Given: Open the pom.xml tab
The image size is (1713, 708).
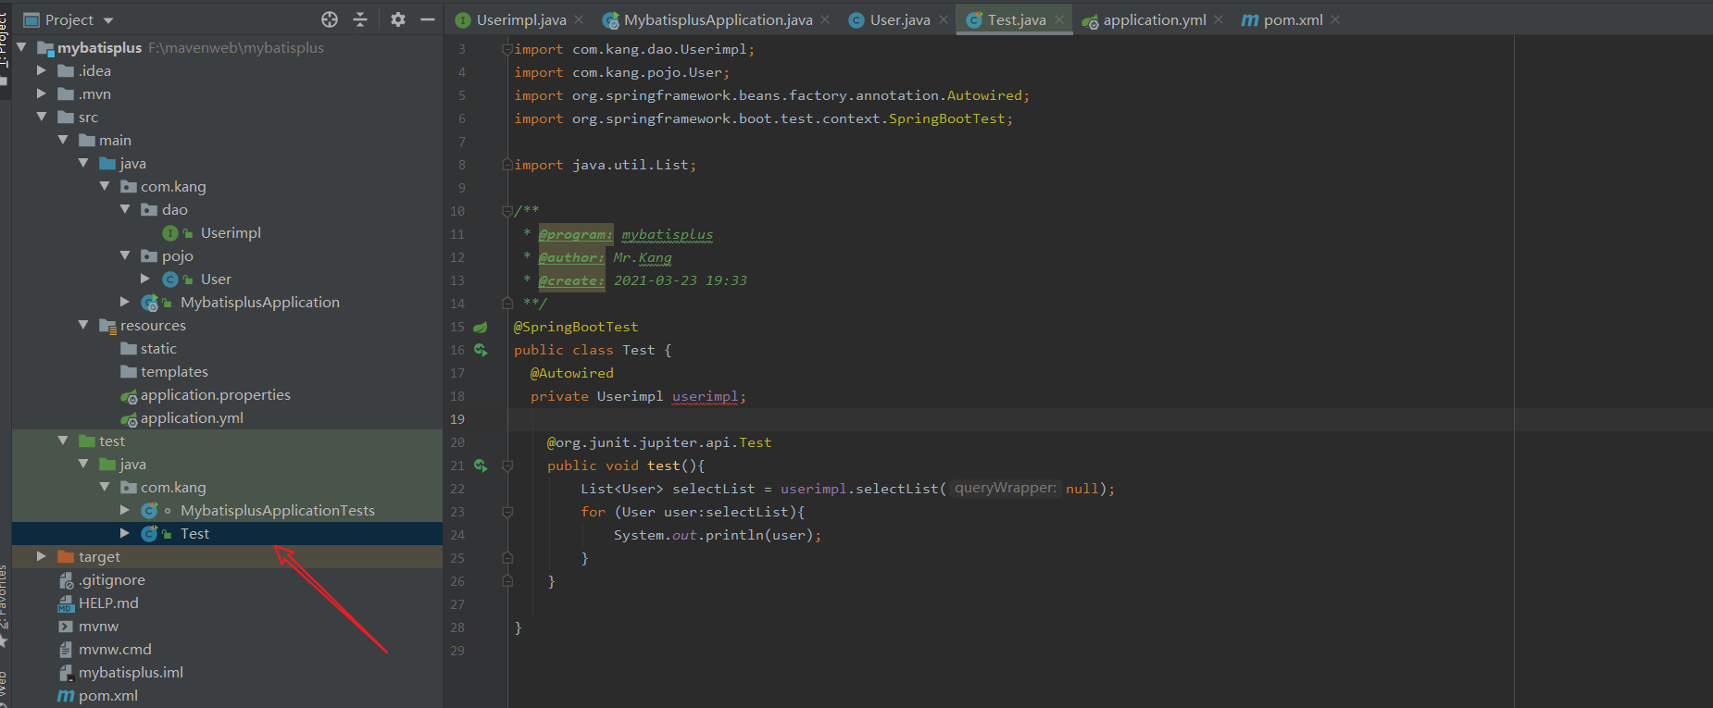Looking at the screenshot, I should [1293, 19].
